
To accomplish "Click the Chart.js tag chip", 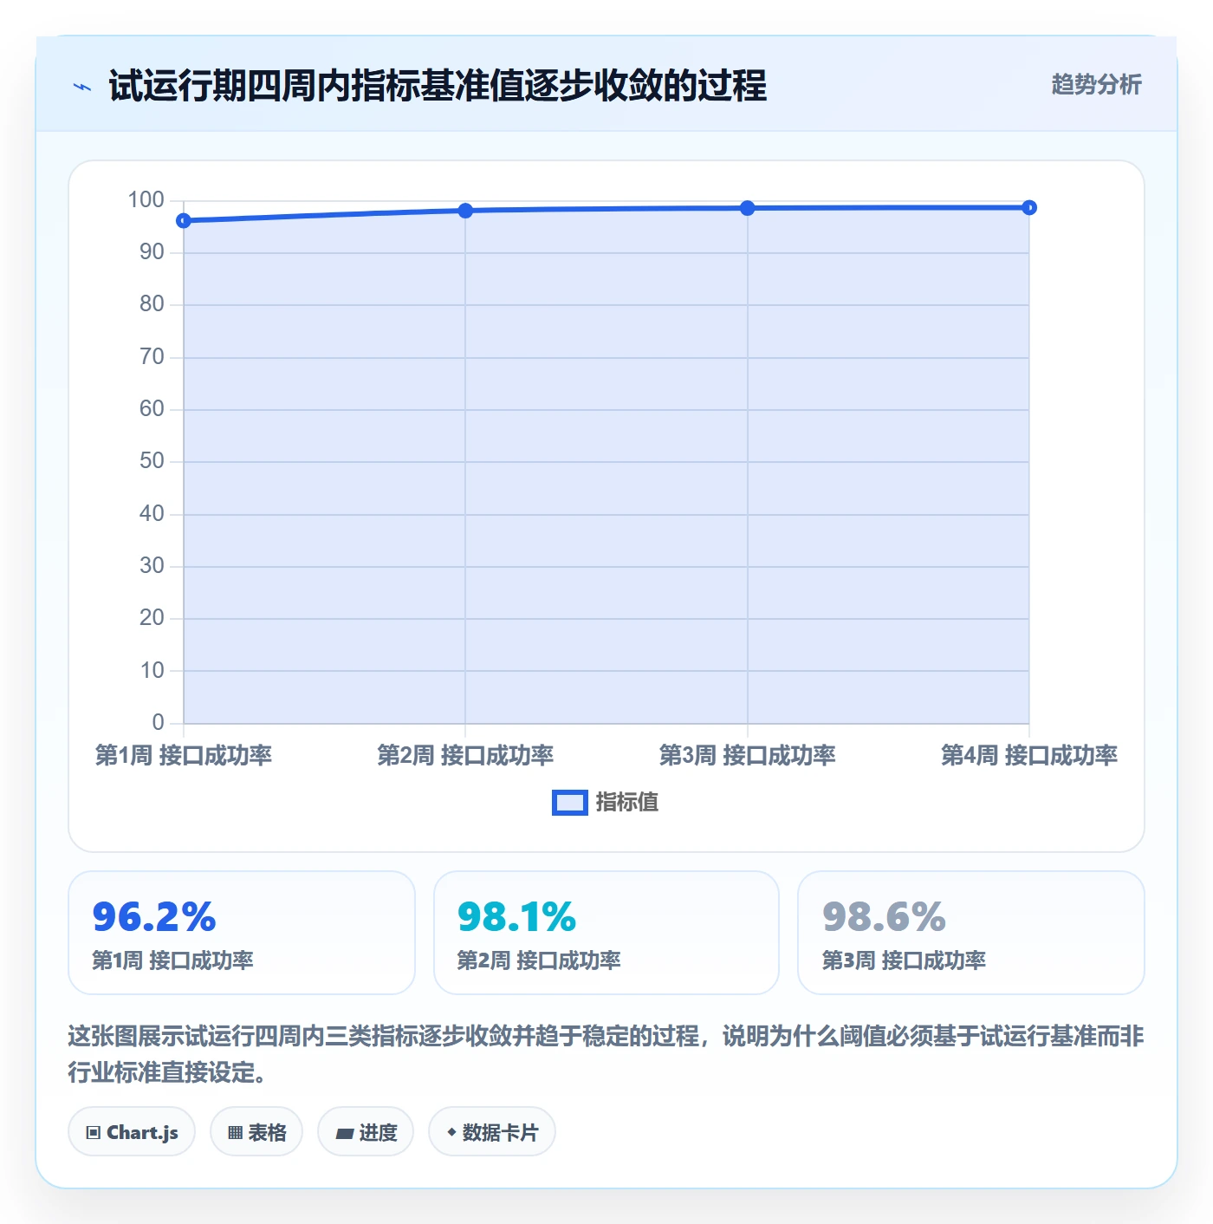I will 132,1132.
